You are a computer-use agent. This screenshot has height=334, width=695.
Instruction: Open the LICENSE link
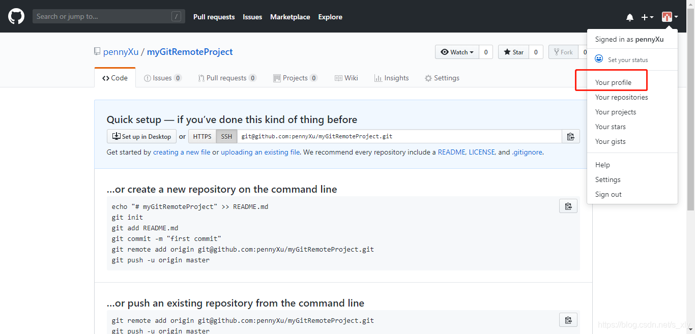(x=482, y=152)
